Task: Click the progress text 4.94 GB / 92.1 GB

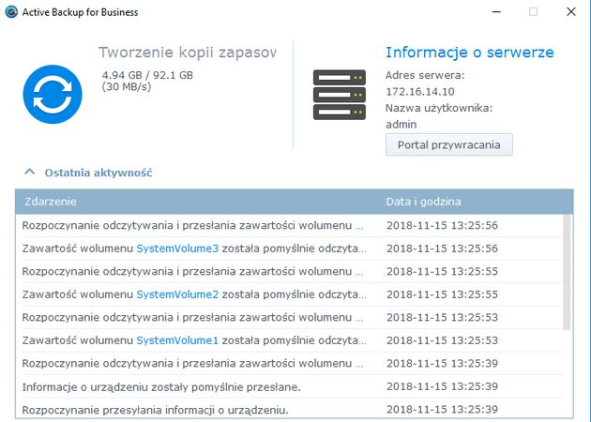Action: tap(147, 75)
